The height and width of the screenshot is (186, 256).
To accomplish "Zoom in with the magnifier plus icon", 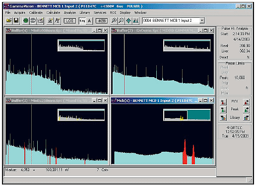I will (114, 21).
